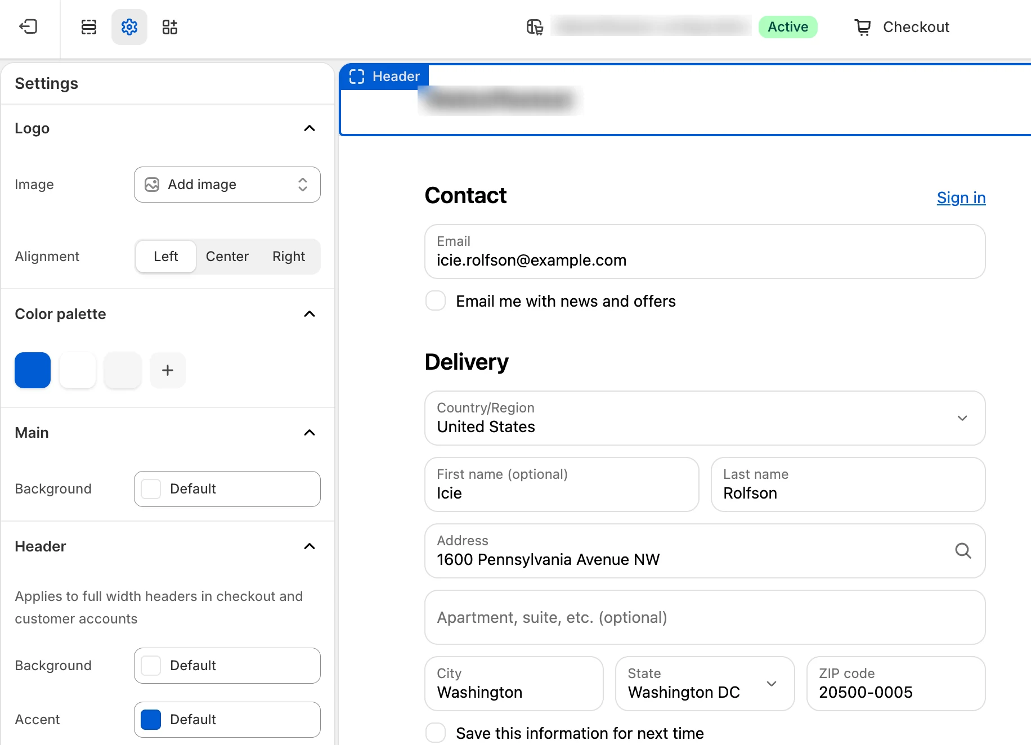
Task: Collapse the Main settings section
Action: click(310, 433)
